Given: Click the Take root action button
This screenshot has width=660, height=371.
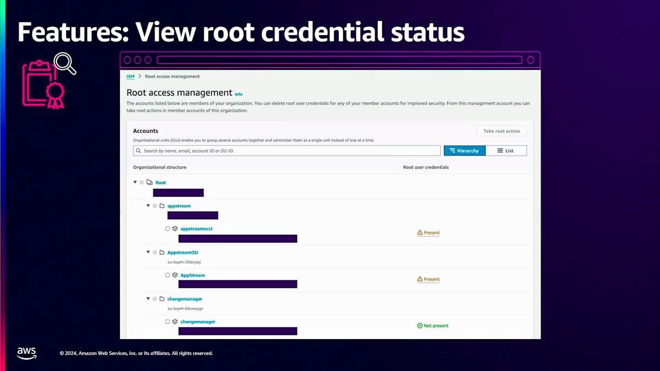Looking at the screenshot, I should coord(502,131).
